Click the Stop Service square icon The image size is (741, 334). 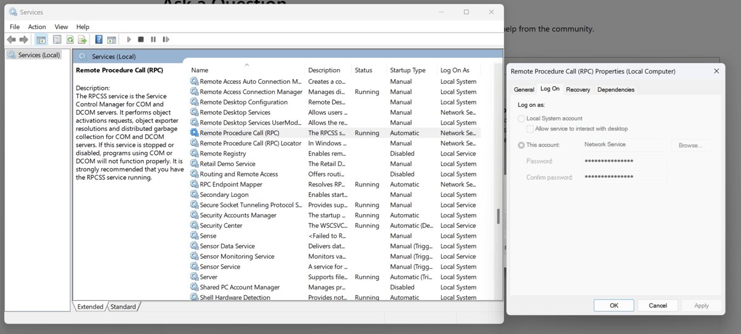pyautogui.click(x=141, y=40)
